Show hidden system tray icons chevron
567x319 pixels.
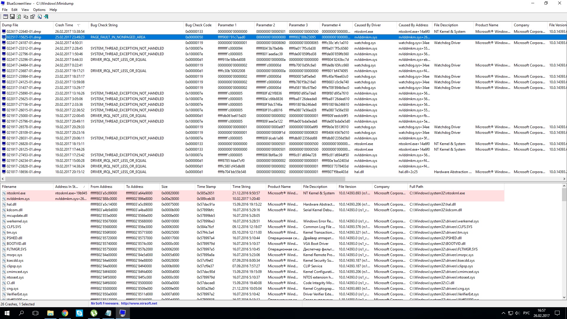point(503,313)
